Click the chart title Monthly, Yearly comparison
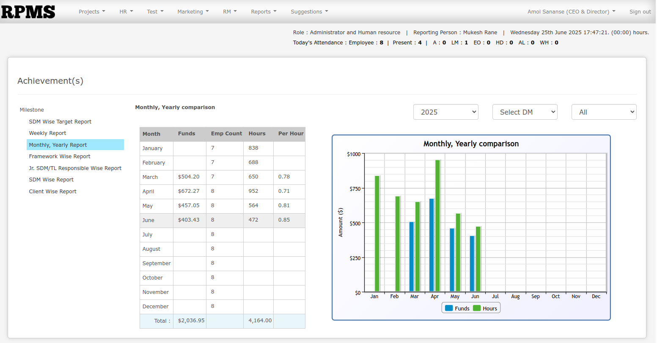 click(471, 144)
